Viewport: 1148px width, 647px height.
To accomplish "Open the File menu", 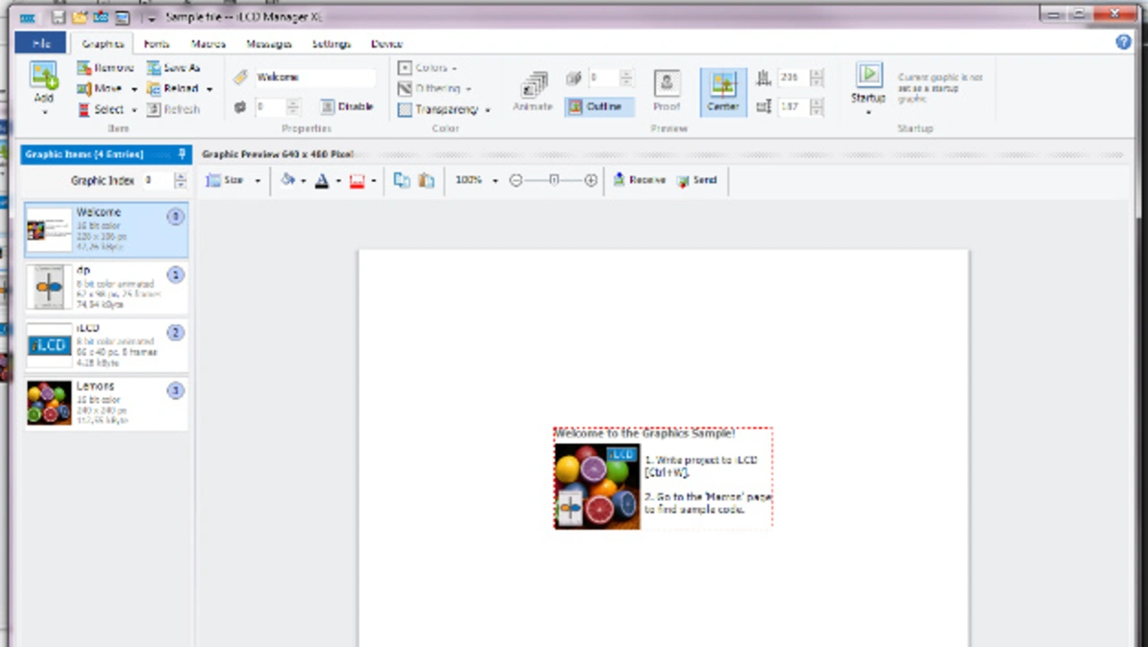I will [41, 44].
